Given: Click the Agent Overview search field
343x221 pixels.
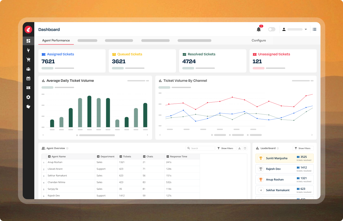Looking at the screenshot, I should pos(200,148).
